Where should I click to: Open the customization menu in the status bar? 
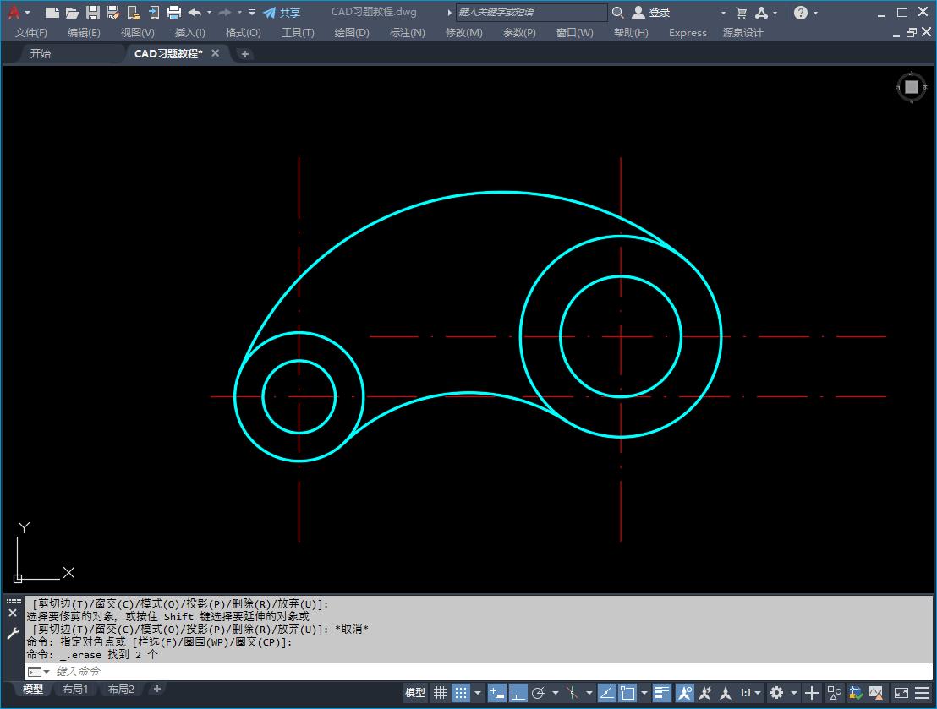922,693
